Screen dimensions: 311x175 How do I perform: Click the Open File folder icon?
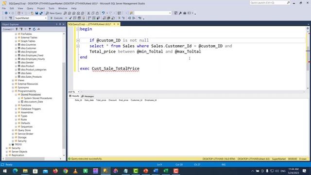32,13
